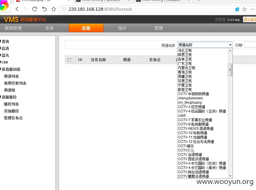
Task: Choose cctv6 from the channel list
Action: pyautogui.click(x=203, y=116)
